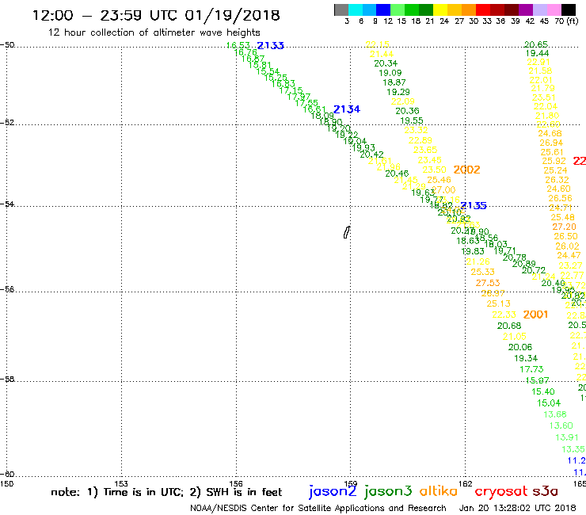This screenshot has height=515, width=586.
Task: Click the wave height value 25.33
Action: (482, 272)
